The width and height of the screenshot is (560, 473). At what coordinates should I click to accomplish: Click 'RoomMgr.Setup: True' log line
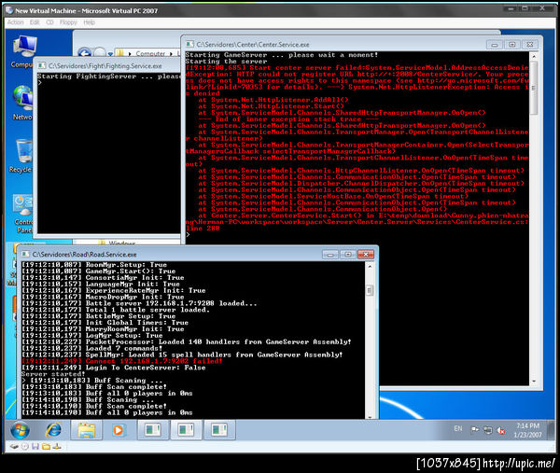(94, 265)
